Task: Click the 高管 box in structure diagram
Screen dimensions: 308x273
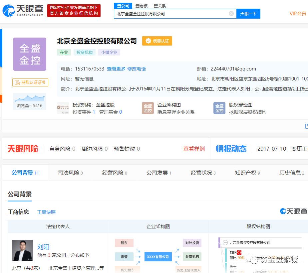Action: [124, 256]
